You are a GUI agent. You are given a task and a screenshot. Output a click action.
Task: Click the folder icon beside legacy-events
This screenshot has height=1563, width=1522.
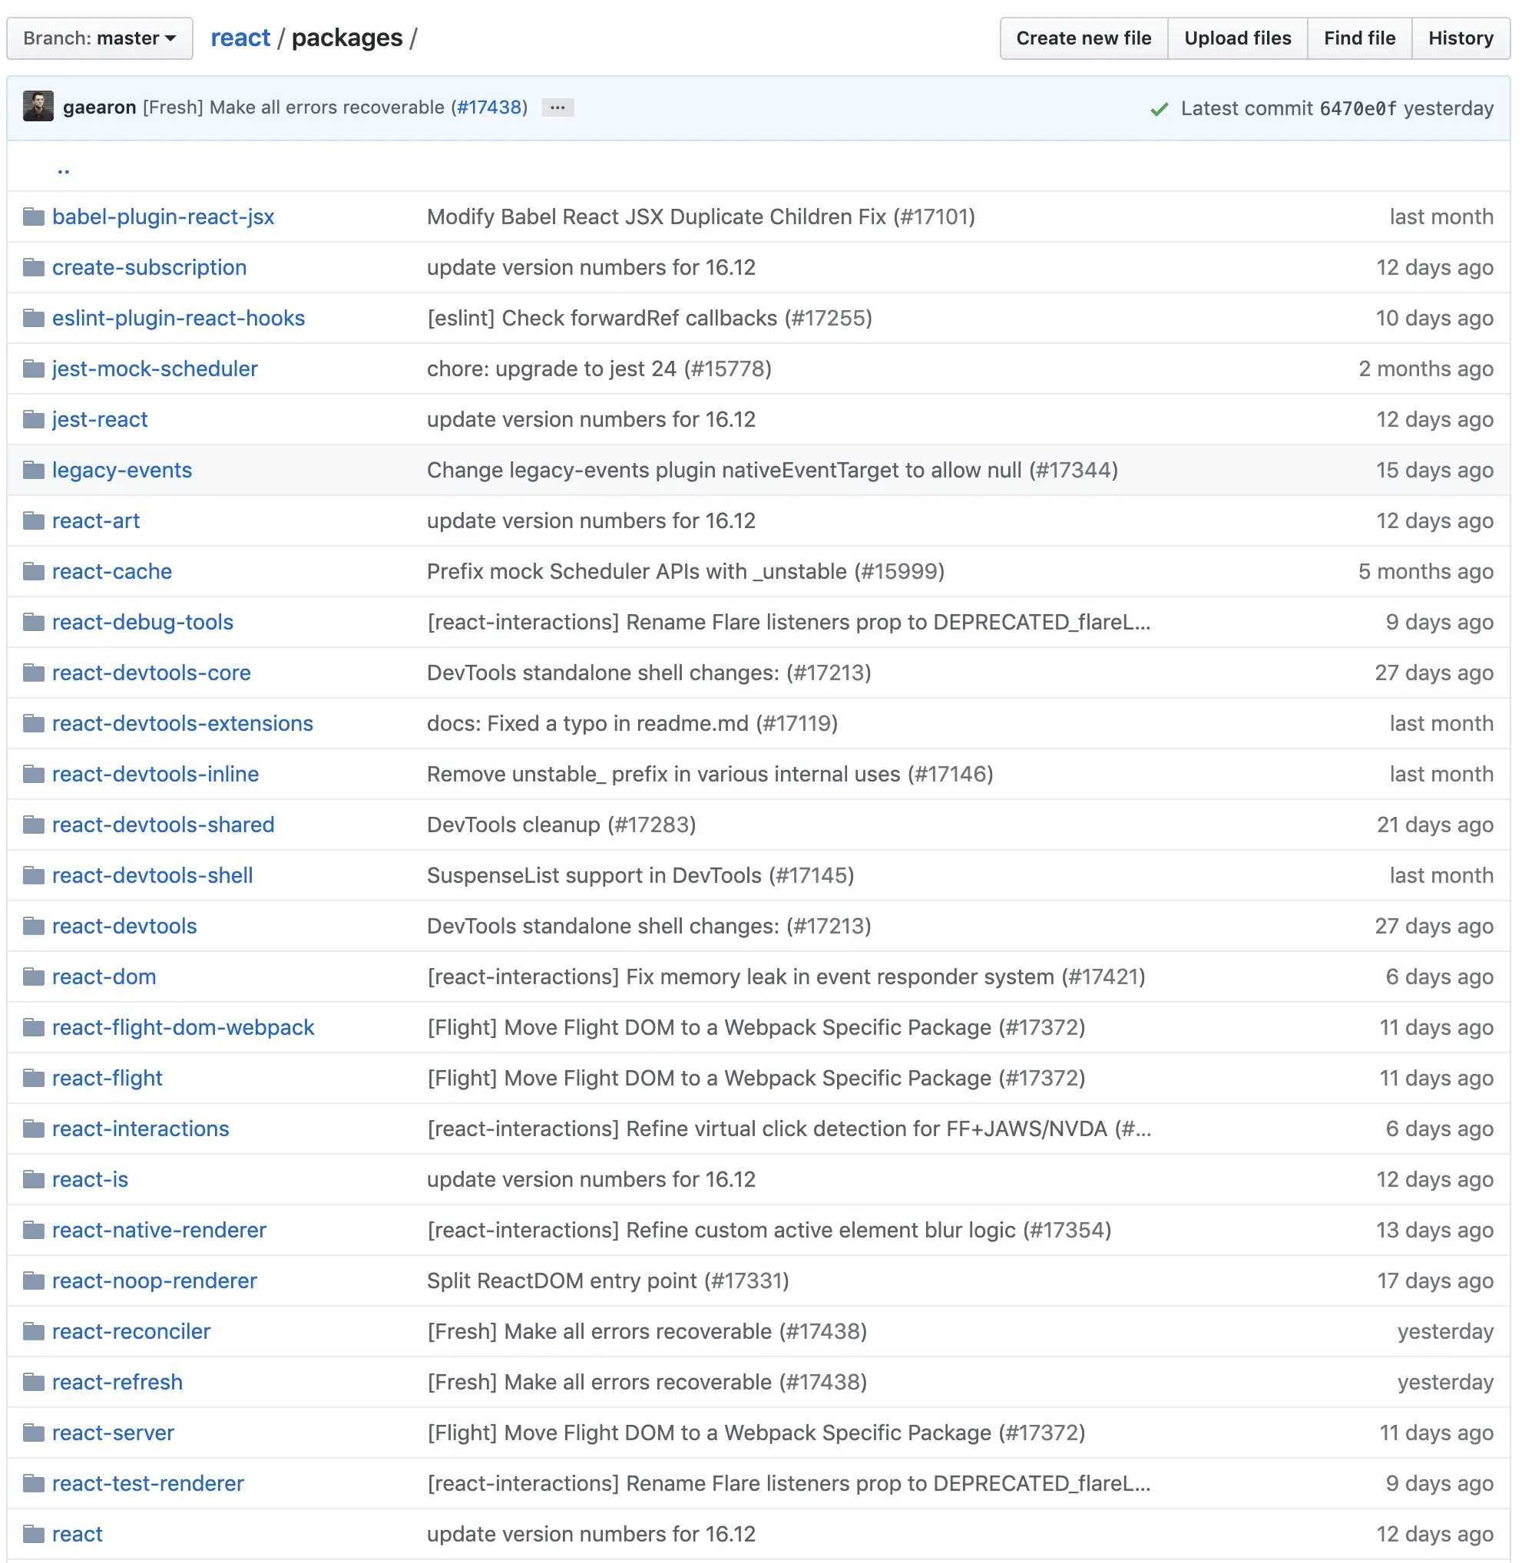[34, 470]
